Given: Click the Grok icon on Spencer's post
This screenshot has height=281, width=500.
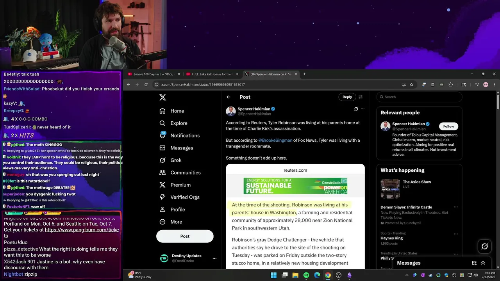Looking at the screenshot, I should pos(356,109).
